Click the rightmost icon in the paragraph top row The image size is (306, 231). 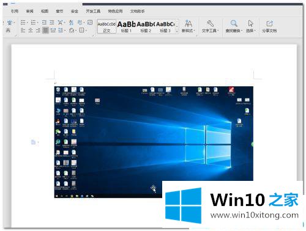90,23
